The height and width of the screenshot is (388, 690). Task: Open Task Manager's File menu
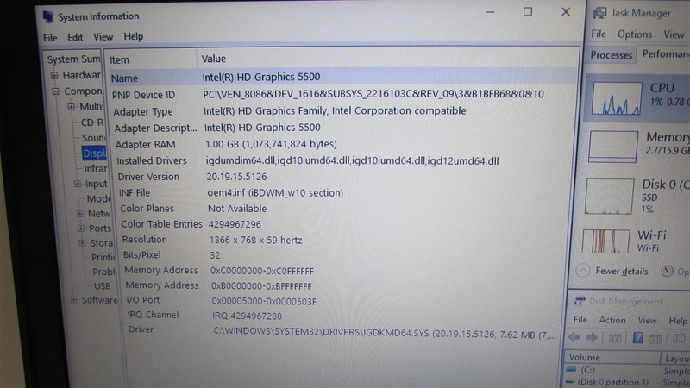point(598,34)
